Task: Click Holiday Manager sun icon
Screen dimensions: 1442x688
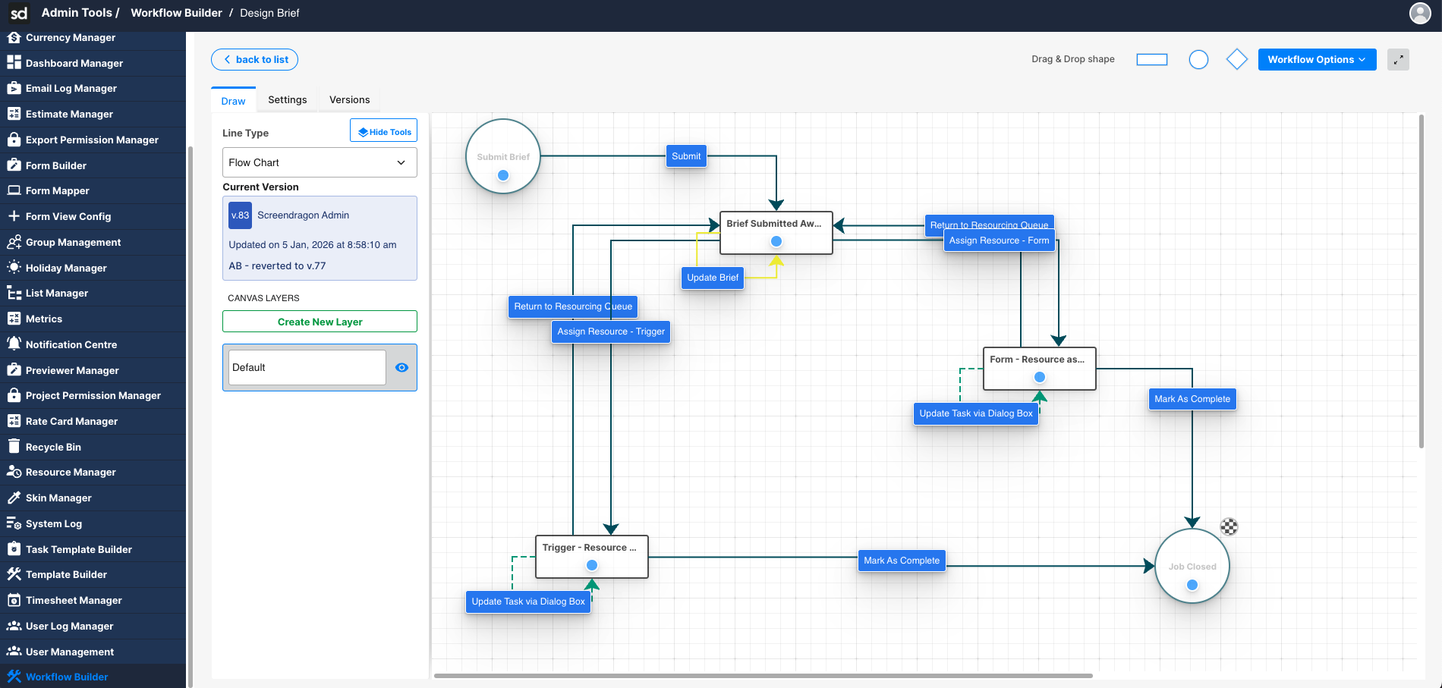Action: click(14, 268)
